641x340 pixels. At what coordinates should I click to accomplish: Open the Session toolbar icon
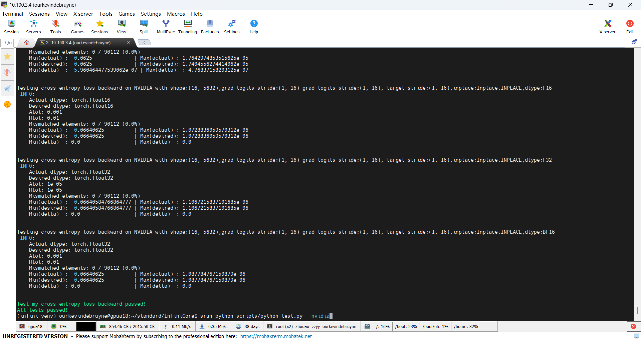[11, 27]
